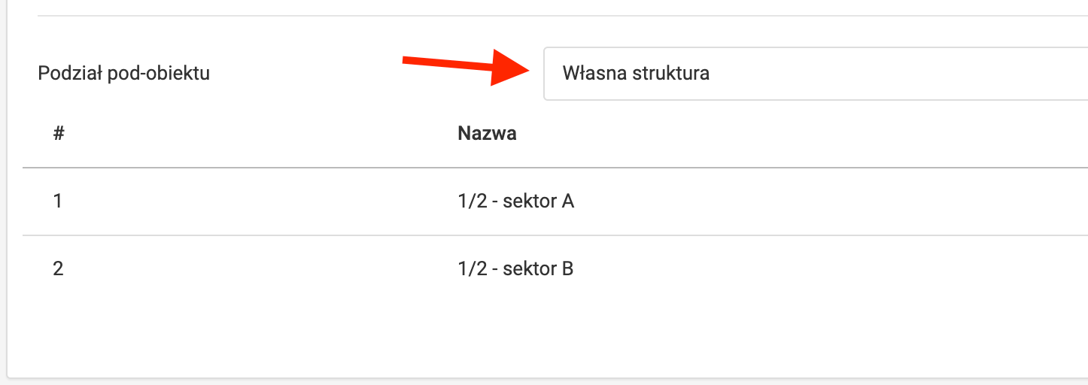Click the letter "A" in sektor A
The height and width of the screenshot is (385, 1088).
pyautogui.click(x=568, y=202)
